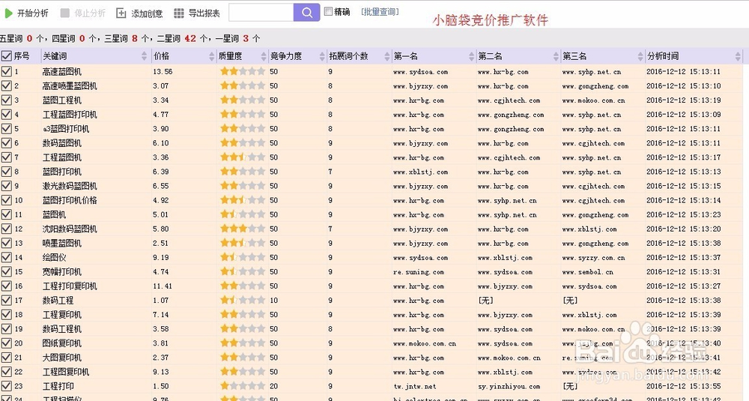Select the keyword 蓝图打印机价格

click(x=69, y=200)
